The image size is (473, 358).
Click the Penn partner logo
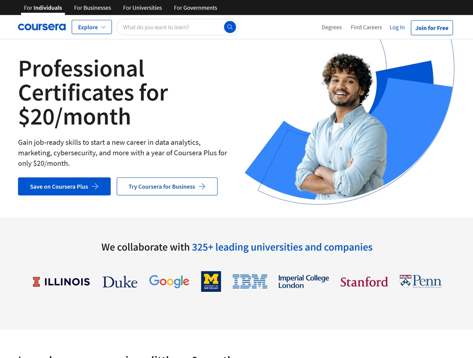click(420, 281)
